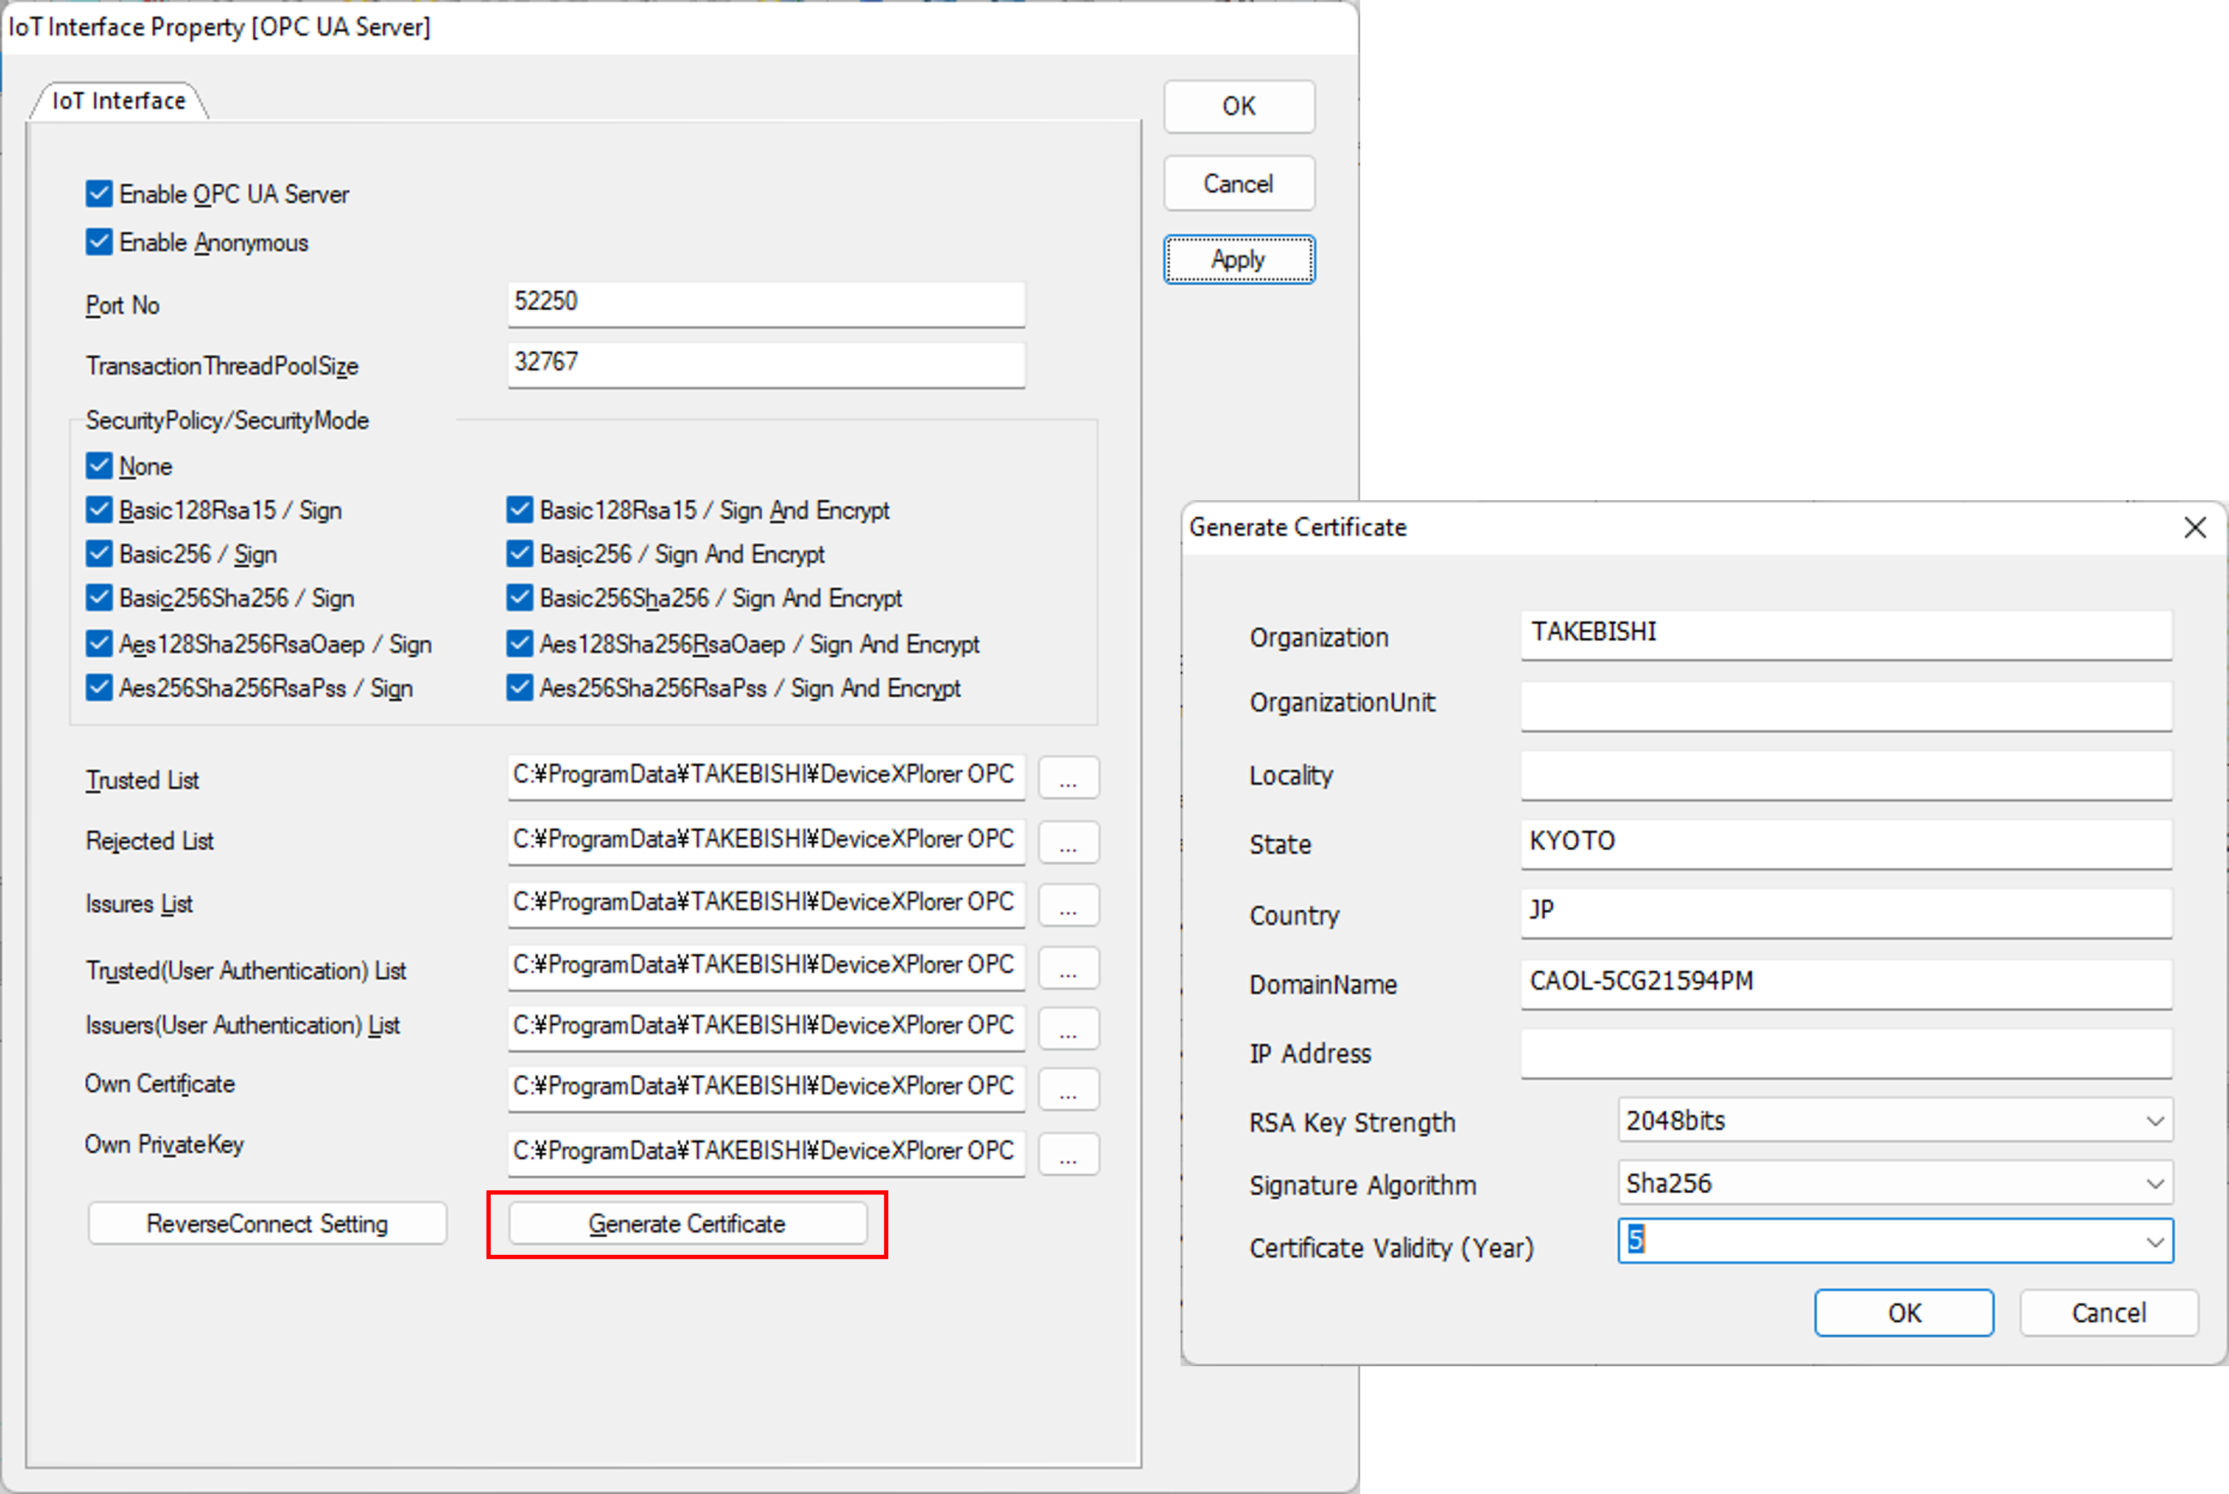This screenshot has height=1494, width=2229.
Task: Disable the None security policy checkbox
Action: [99, 466]
